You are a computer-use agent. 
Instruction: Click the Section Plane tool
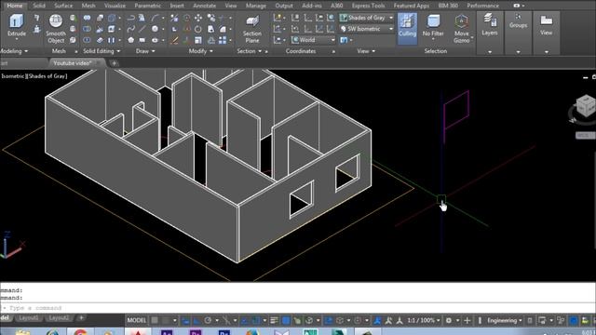coord(252,29)
